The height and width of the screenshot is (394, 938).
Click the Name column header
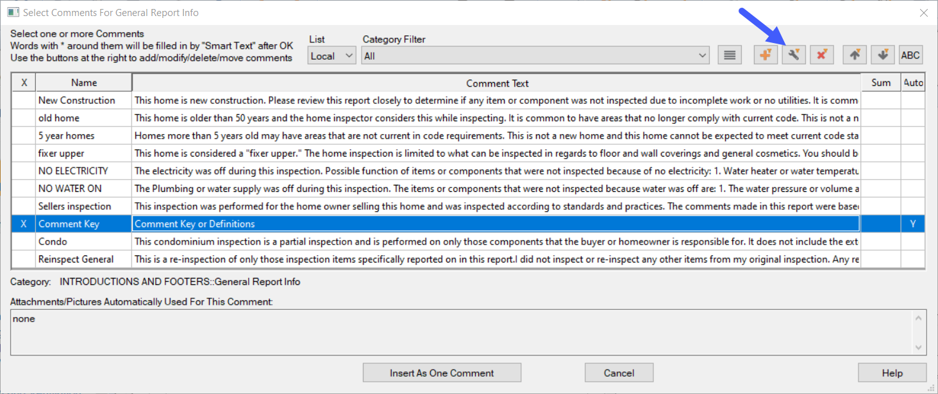click(84, 83)
